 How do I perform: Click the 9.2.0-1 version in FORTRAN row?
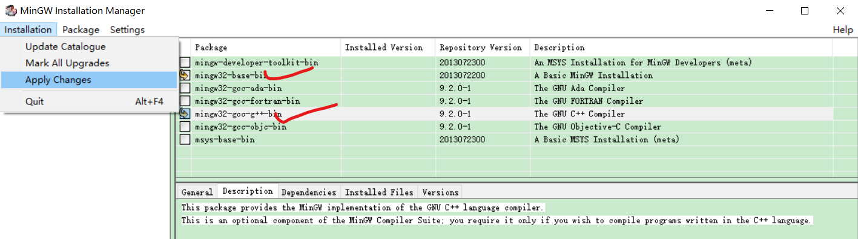(x=455, y=101)
